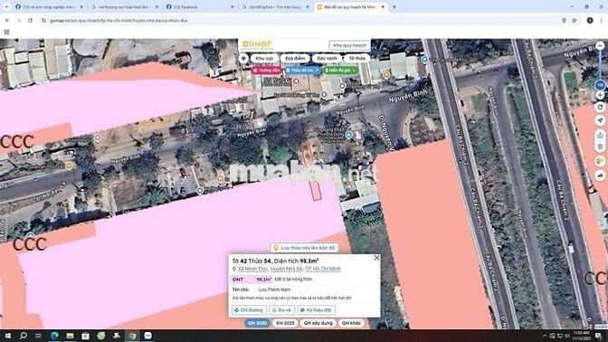The image size is (608, 342).
Task: Open File Explorer from the taskbar
Action: pyautogui.click(x=70, y=336)
